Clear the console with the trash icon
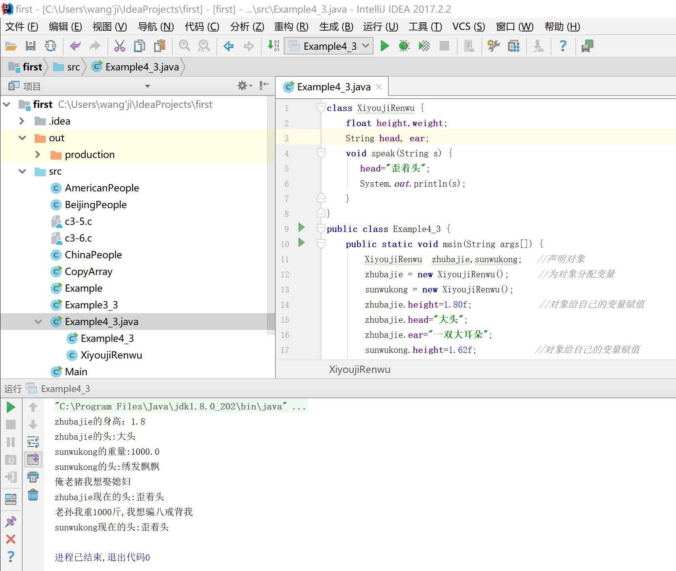The image size is (676, 571). pos(33,495)
